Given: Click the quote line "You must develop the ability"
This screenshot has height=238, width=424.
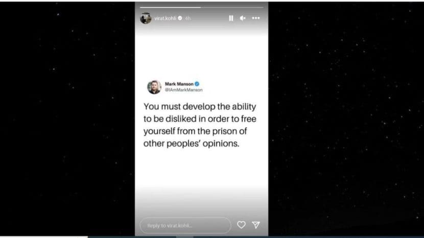Looking at the screenshot, I should click(x=200, y=107).
